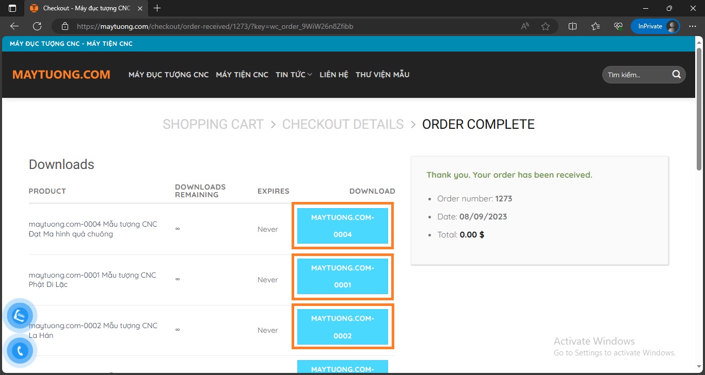705x375 pixels.
Task: Go to CHECKOUT DETAILS step
Action: tap(343, 124)
